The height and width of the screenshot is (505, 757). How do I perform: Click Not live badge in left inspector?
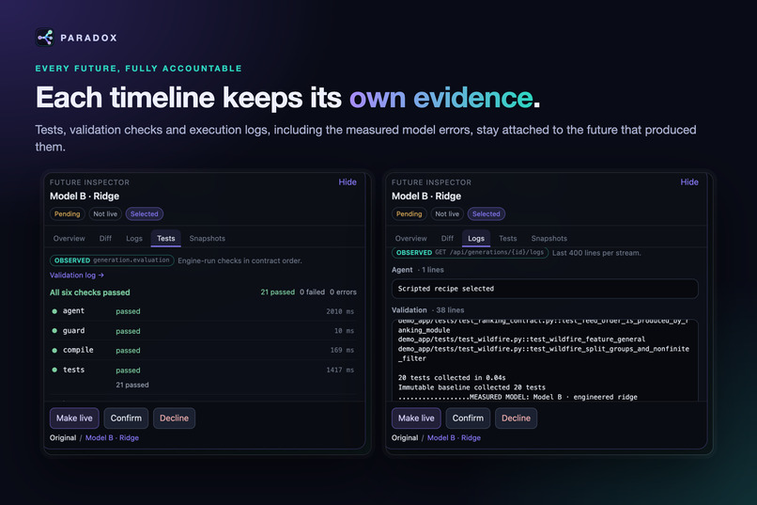(105, 213)
